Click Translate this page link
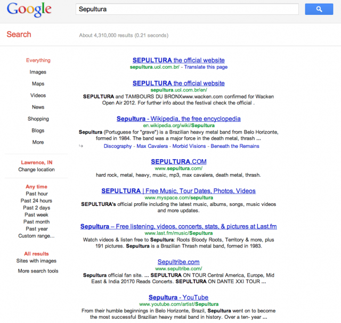 pos(206,67)
